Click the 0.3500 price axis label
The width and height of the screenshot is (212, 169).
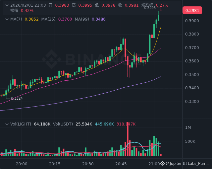(x=192, y=75)
